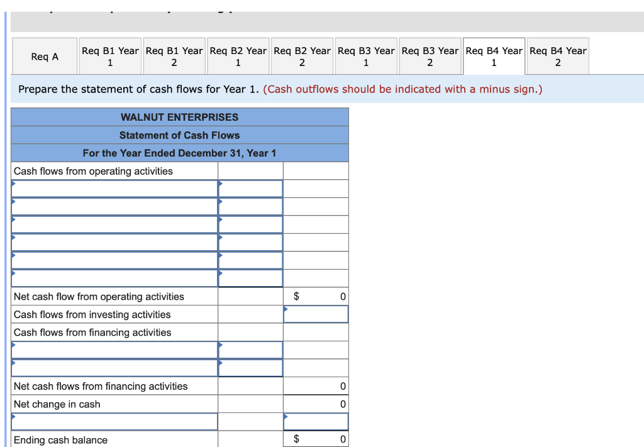This screenshot has height=447, width=644.
Task: Click second operating activities amount field
Action: (x=250, y=206)
